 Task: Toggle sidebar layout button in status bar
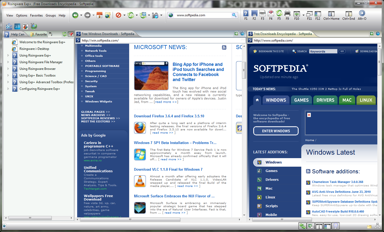click(x=327, y=226)
